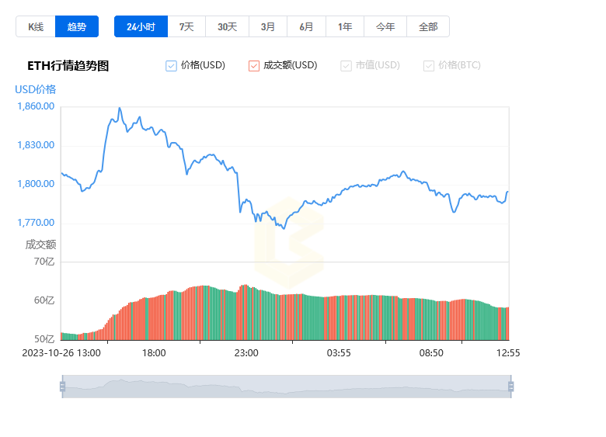Switch to the 7天 range
This screenshot has height=437, width=606.
[186, 26]
